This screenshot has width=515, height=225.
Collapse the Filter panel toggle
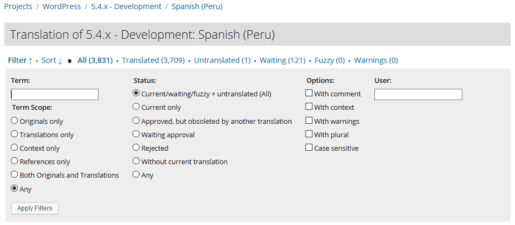(20, 60)
